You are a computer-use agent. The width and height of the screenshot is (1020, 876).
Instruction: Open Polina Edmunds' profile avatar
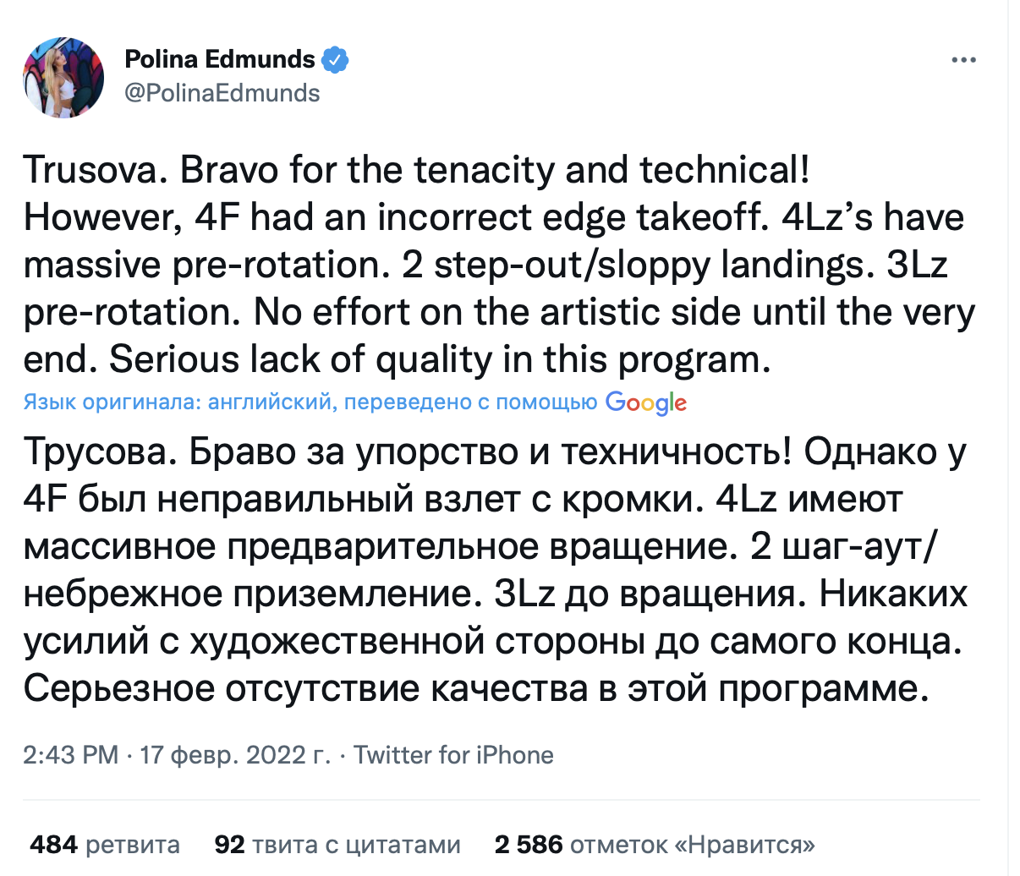63,77
